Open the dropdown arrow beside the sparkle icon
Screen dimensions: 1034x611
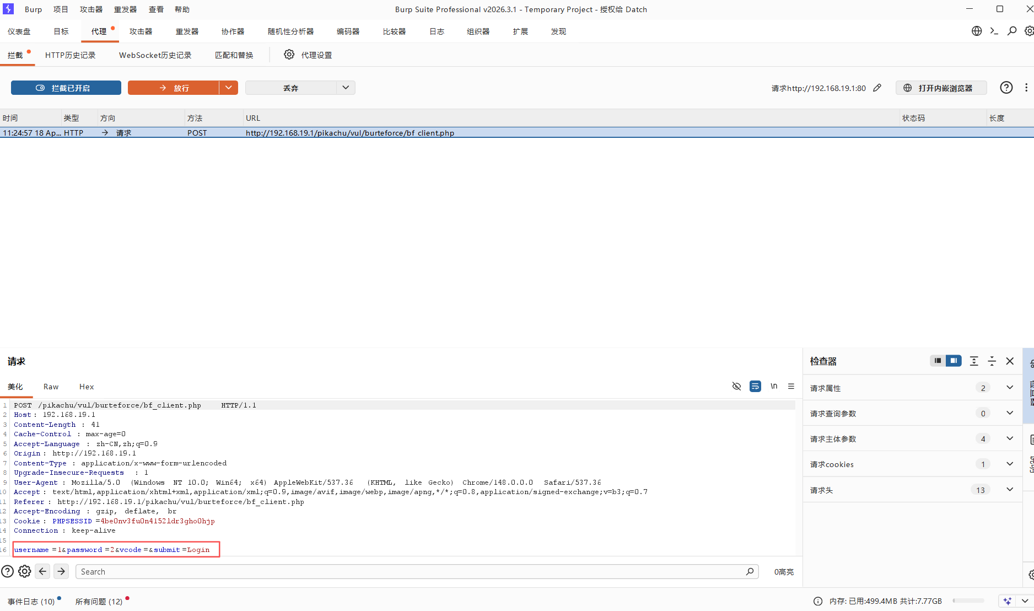pos(1025,601)
